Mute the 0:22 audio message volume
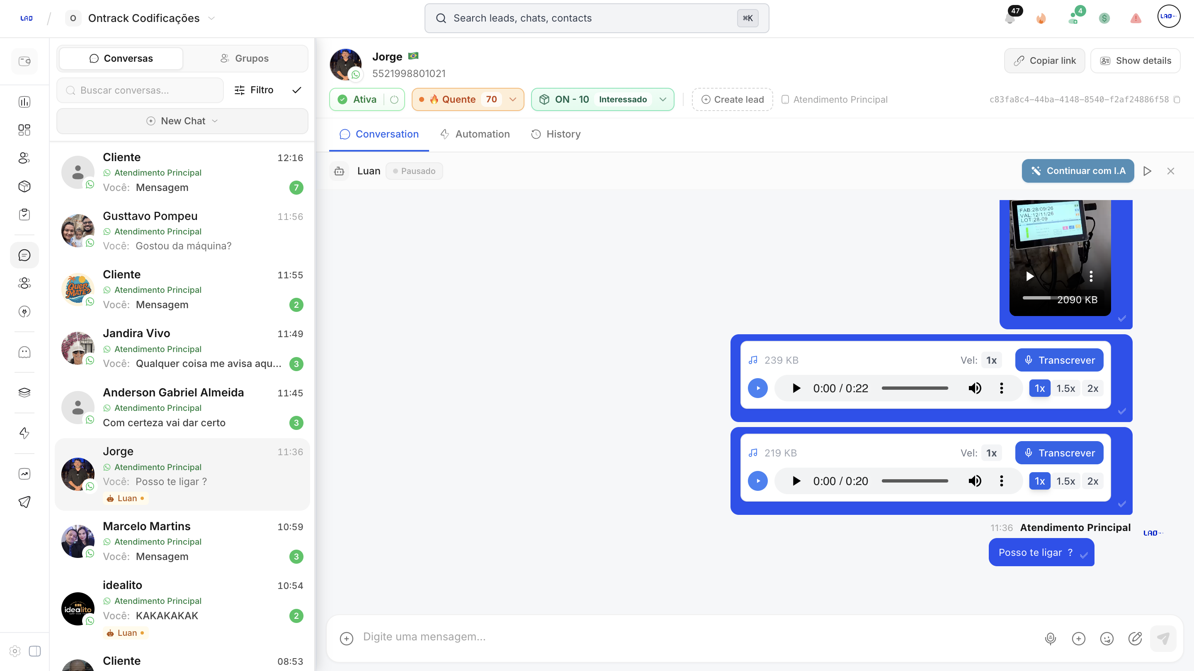Viewport: 1194px width, 671px height. pos(975,389)
